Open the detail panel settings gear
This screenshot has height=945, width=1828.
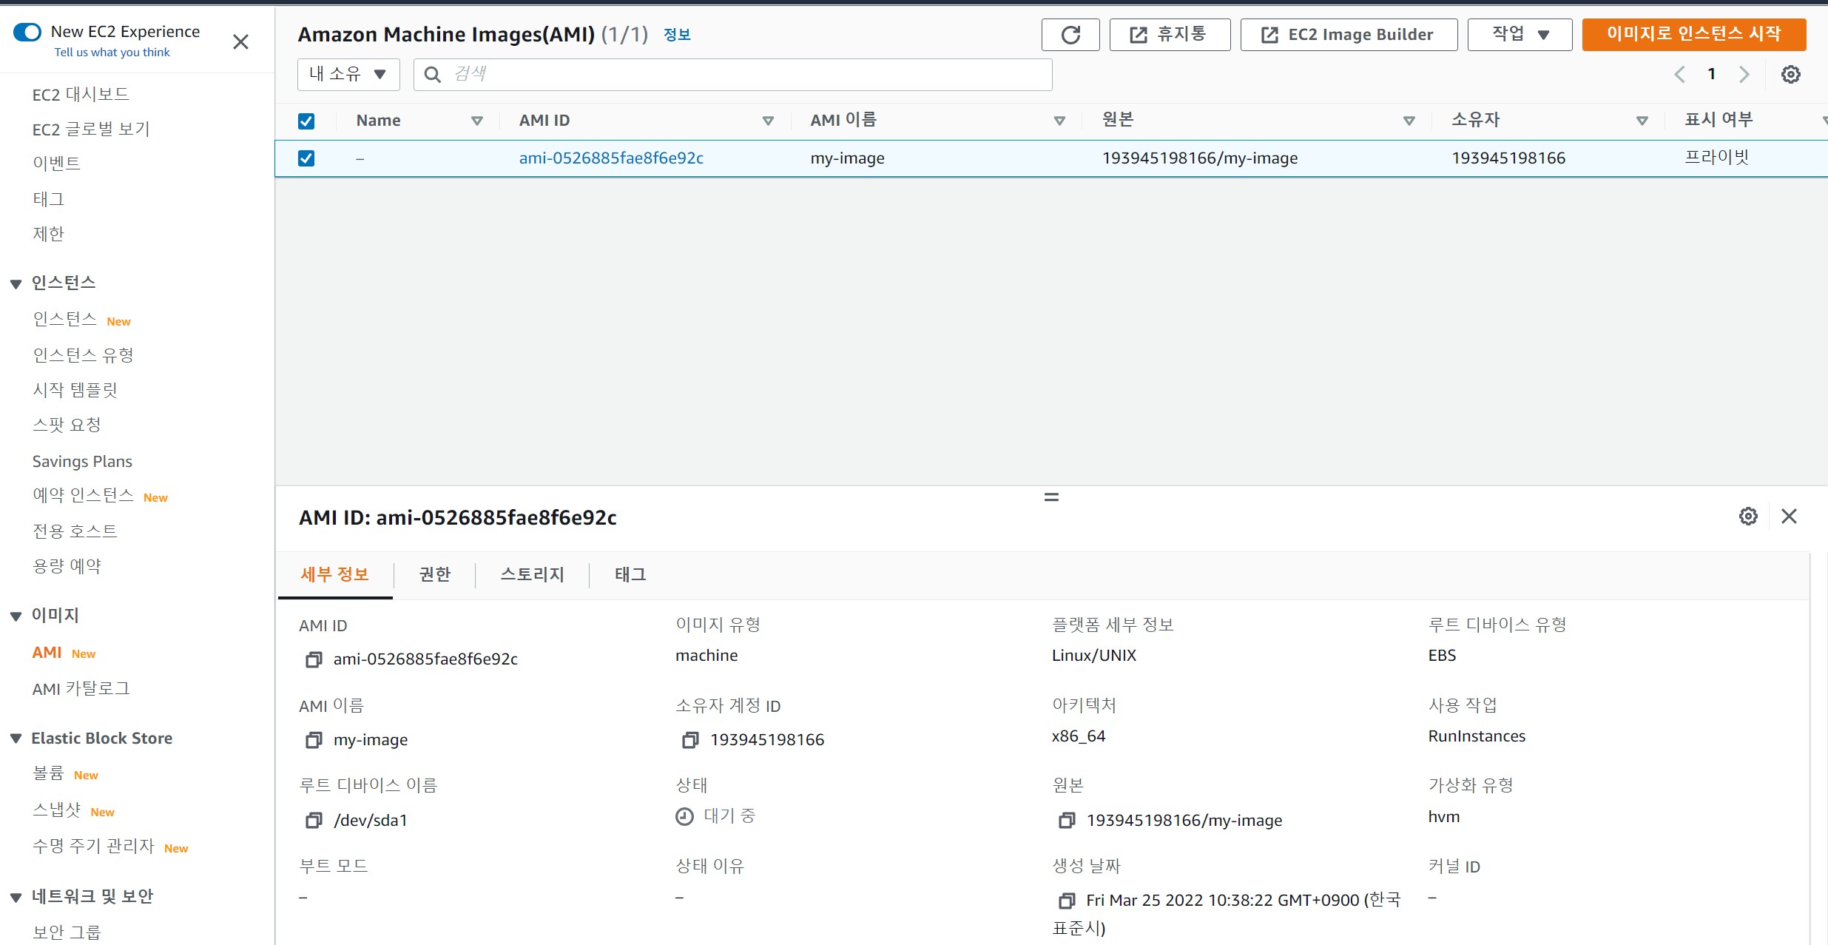click(1748, 516)
